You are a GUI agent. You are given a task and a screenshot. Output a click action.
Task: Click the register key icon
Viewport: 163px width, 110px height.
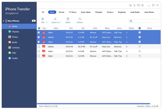tap(134, 5)
